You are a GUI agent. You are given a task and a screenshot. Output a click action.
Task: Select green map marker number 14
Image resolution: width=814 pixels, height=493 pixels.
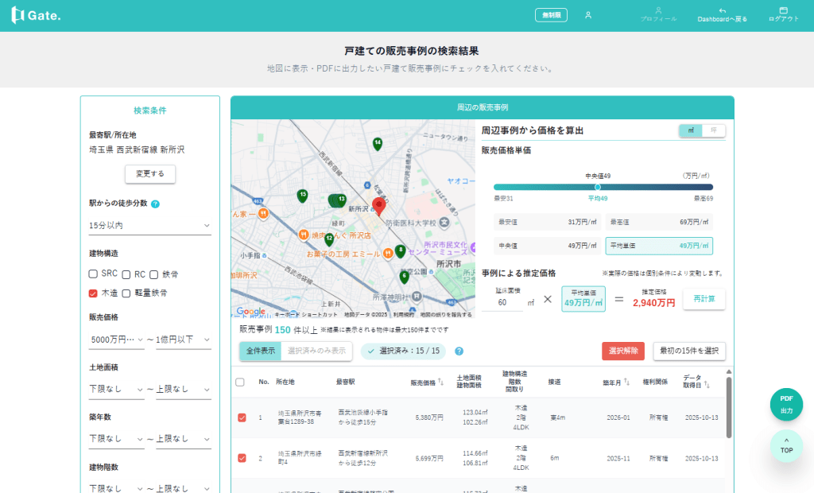pos(378,143)
